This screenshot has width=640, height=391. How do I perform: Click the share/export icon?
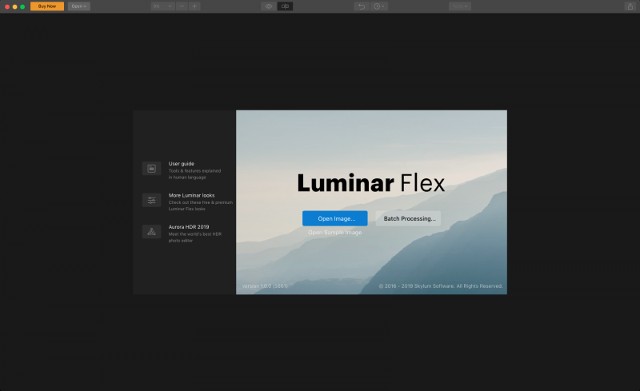[630, 6]
